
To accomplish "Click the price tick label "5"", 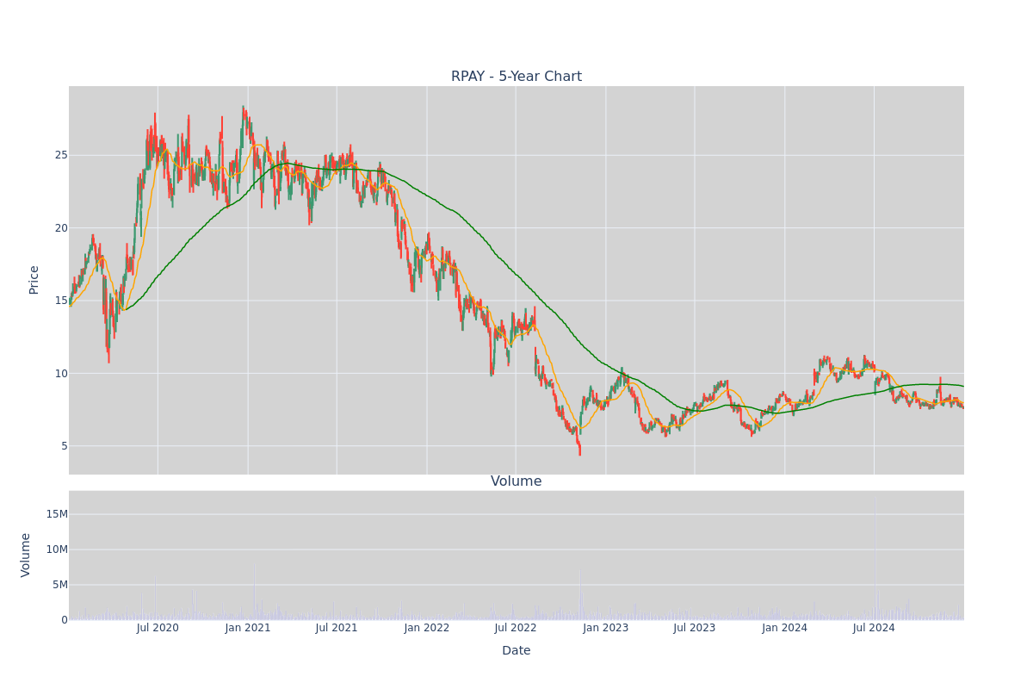I will 65,446.
